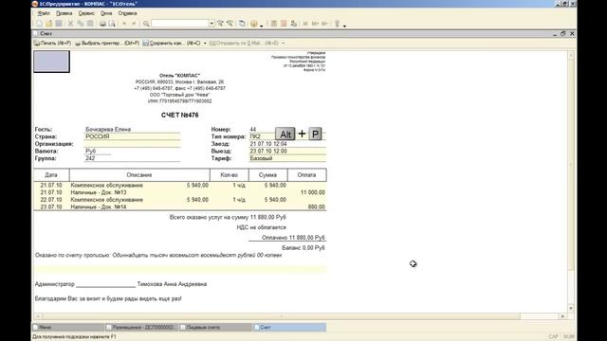
Task: Click the Open file toolbar icon
Action: coord(48,24)
